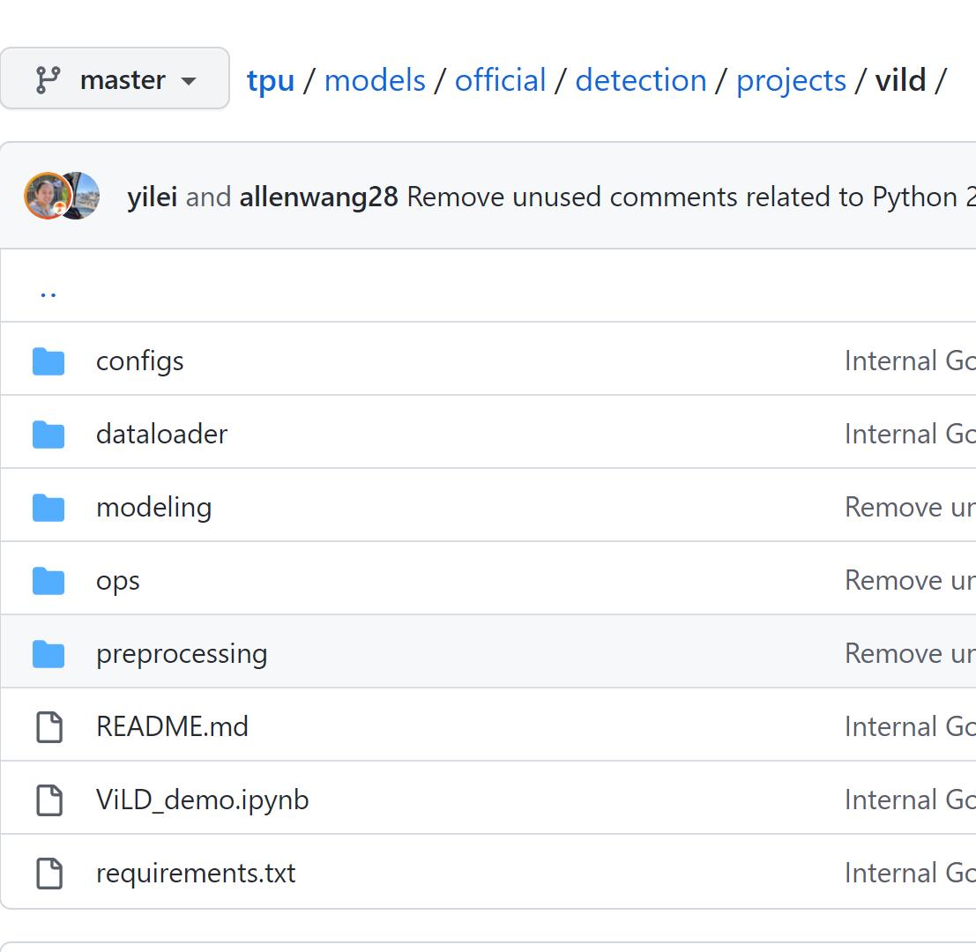
Task: Click the configs folder icon
Action: (48, 361)
